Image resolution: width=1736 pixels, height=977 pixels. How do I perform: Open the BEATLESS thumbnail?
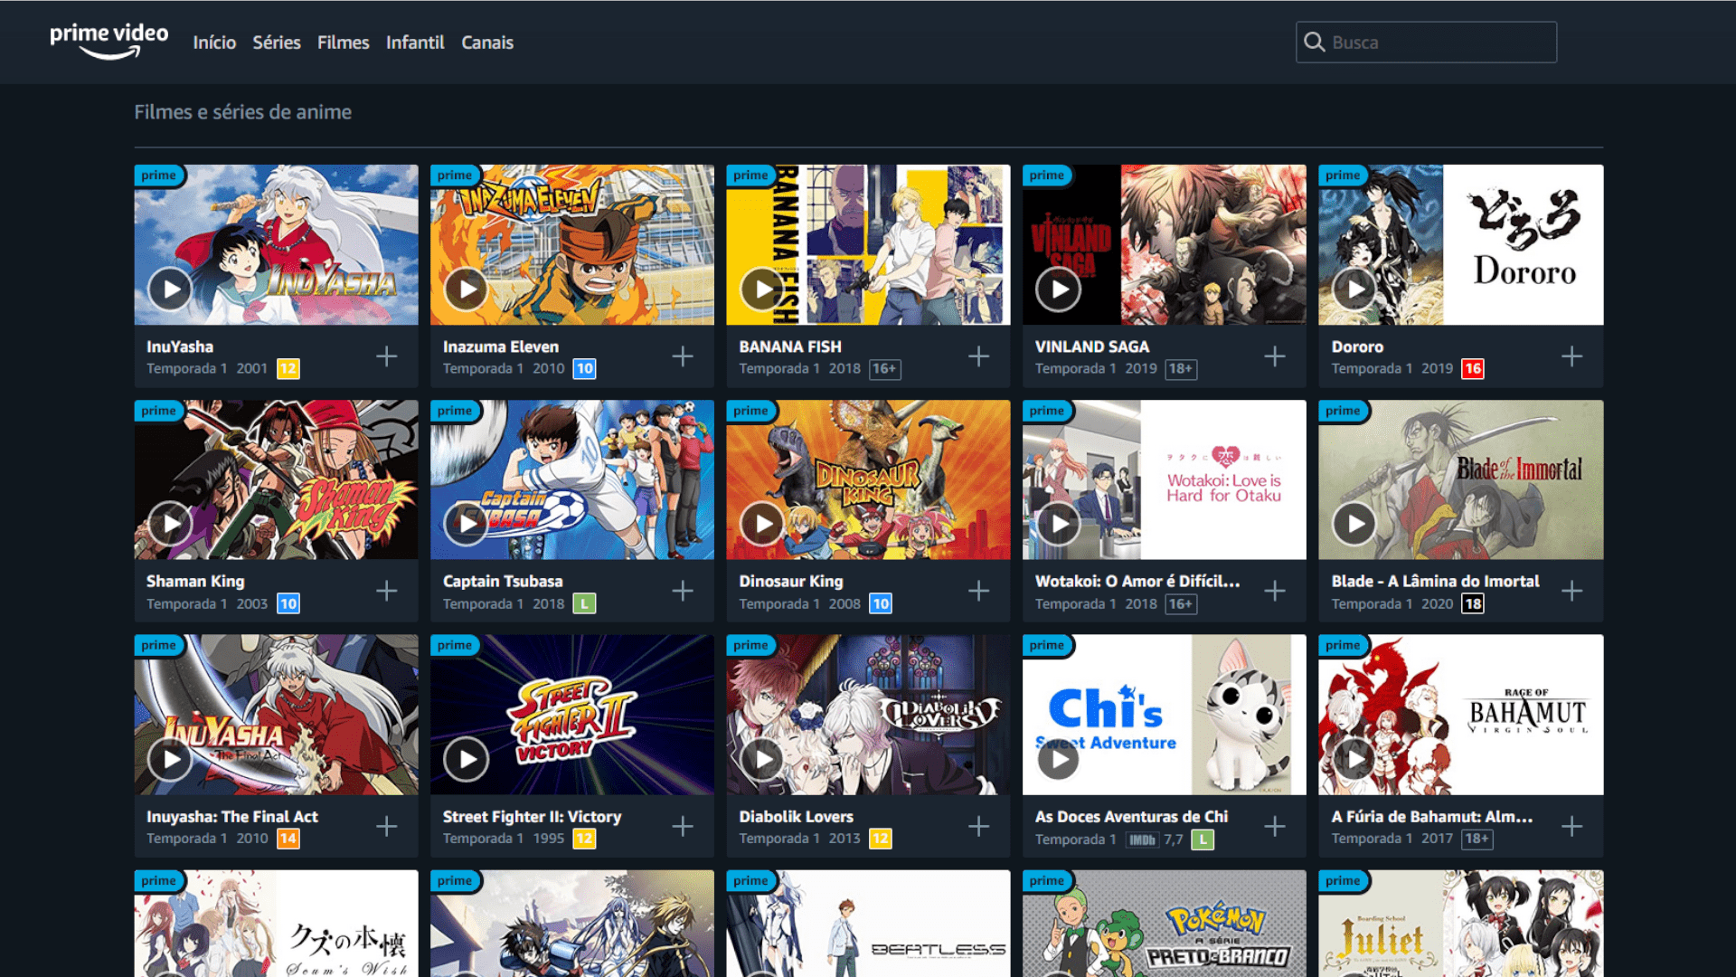click(x=868, y=924)
